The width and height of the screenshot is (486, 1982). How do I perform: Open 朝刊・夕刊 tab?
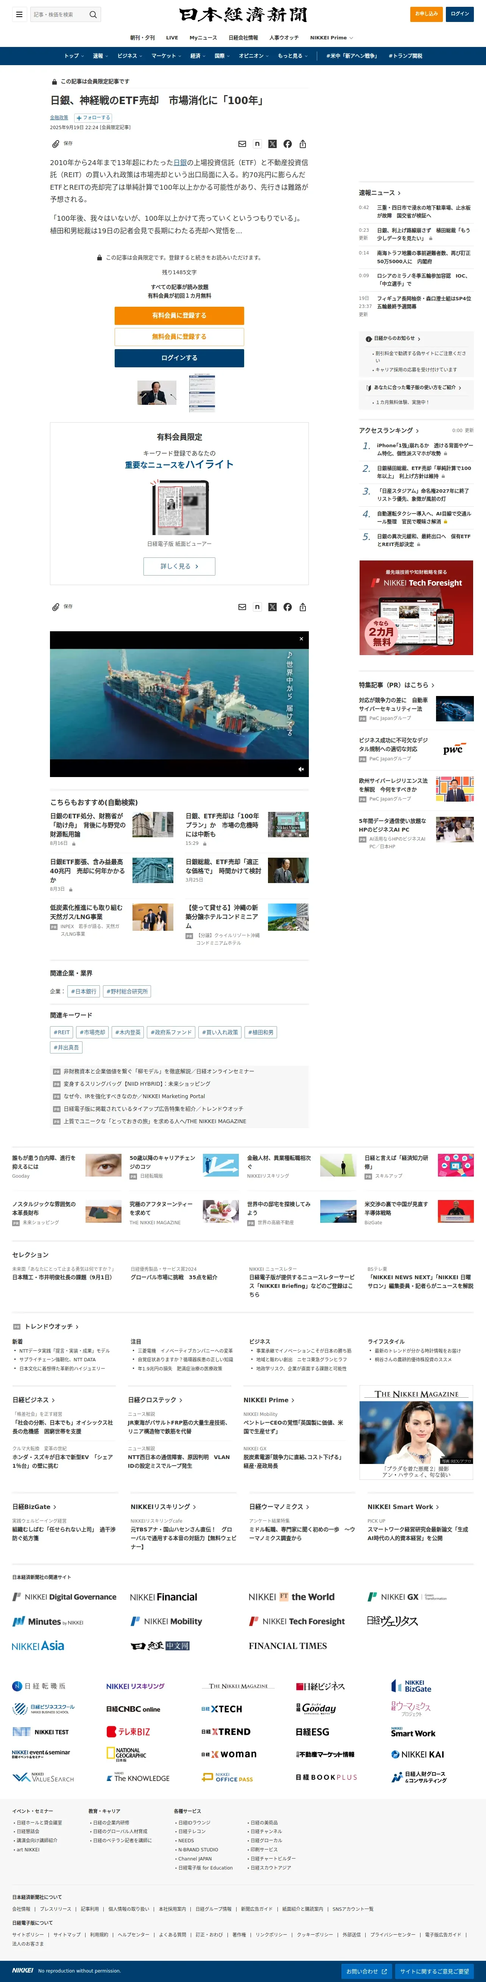point(142,38)
